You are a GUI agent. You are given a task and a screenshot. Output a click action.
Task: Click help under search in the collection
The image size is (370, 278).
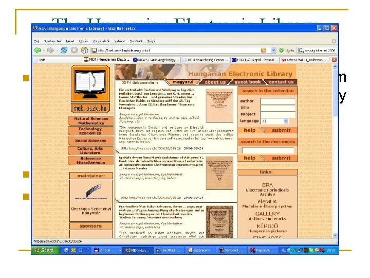click(249, 130)
